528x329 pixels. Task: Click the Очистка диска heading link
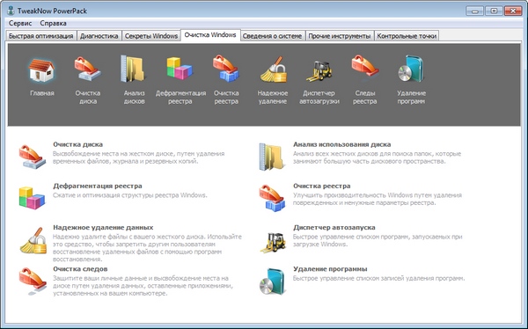coord(77,144)
